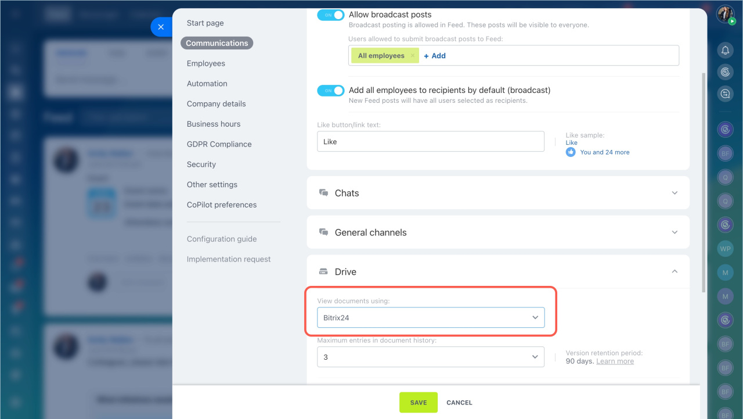Image resolution: width=743 pixels, height=419 pixels.
Task: Click the Drive section icon
Action: 323,271
